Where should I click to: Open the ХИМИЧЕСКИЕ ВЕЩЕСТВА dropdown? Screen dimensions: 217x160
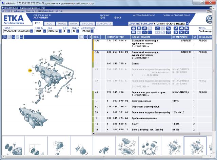point(187,24)
